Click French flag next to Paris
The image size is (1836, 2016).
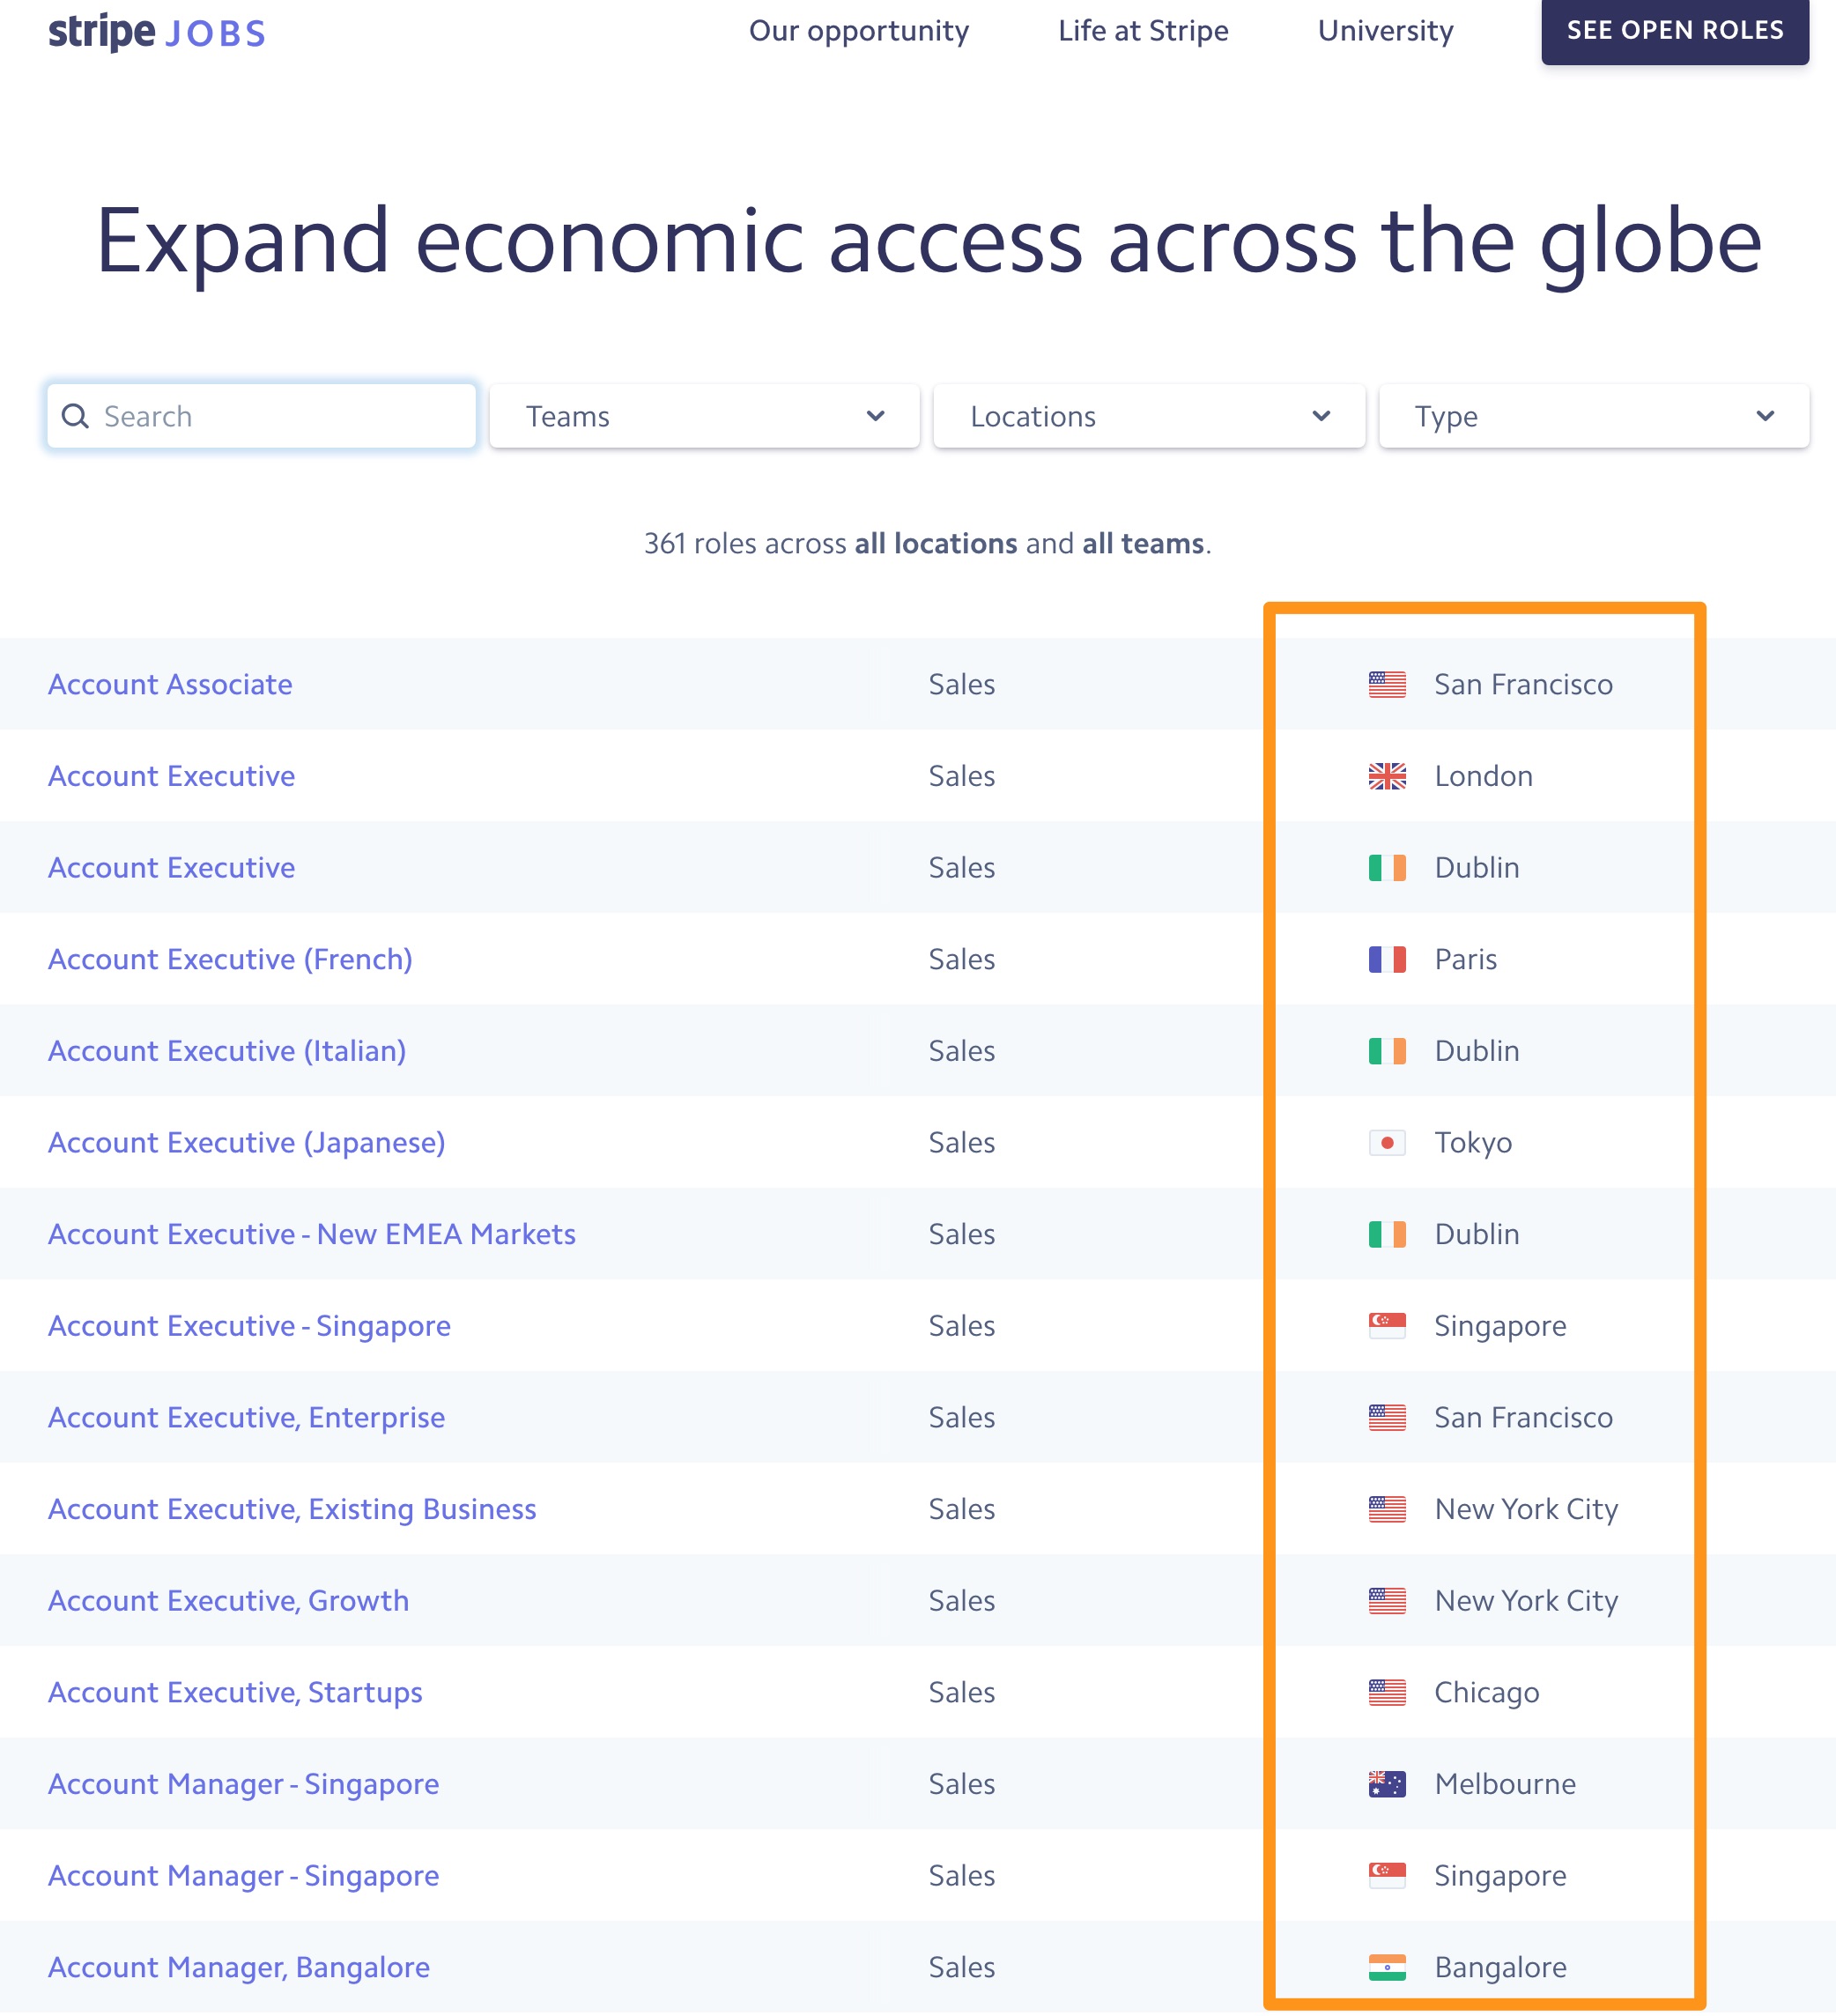1387,959
